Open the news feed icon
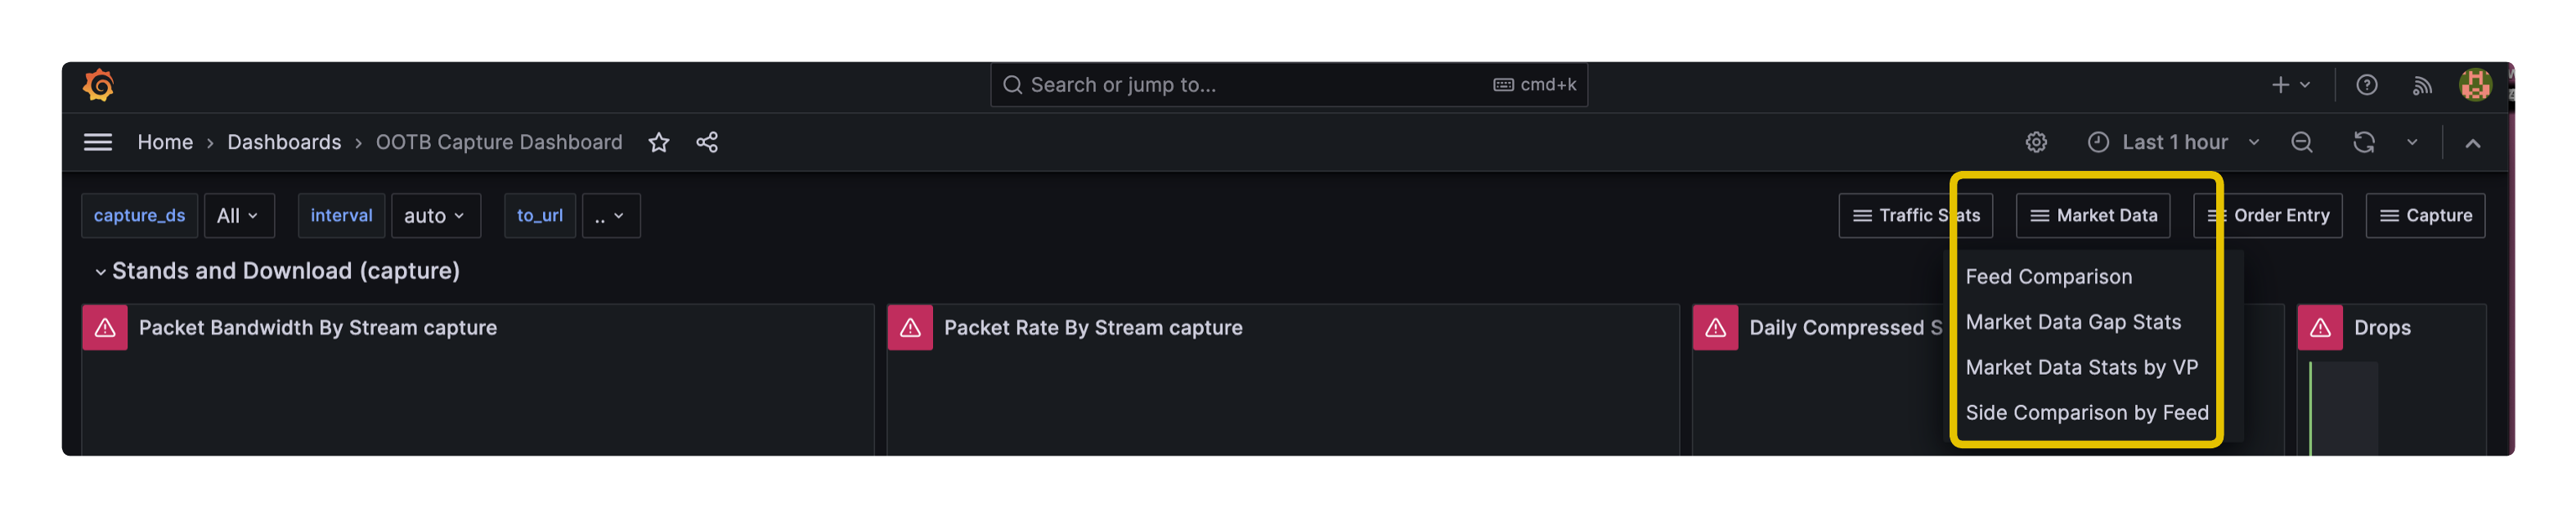The image size is (2576, 517). tap(2421, 85)
